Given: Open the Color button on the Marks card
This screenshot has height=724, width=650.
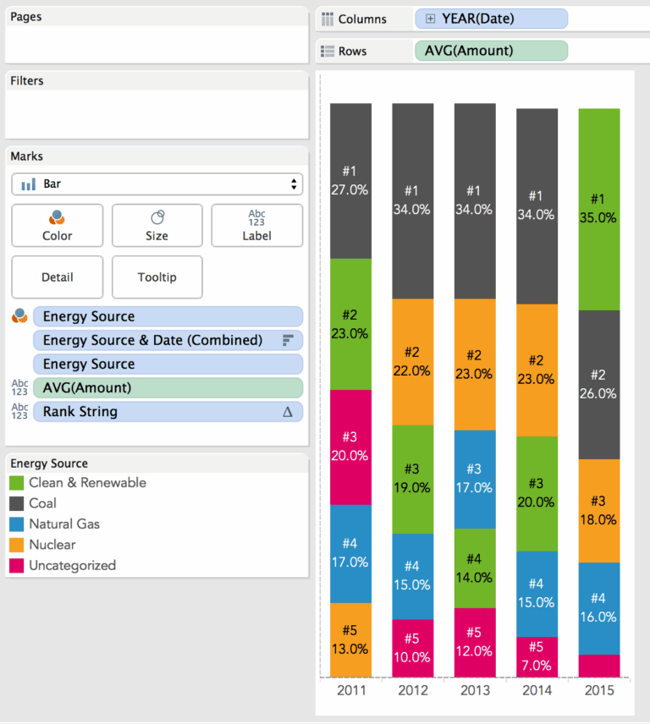Looking at the screenshot, I should point(57,225).
